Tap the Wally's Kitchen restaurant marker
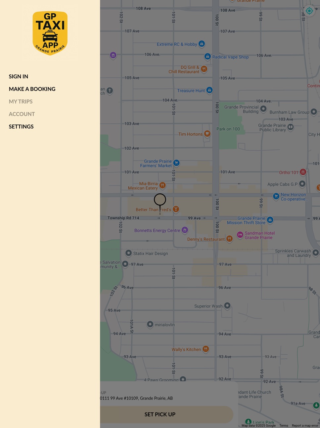320x428 pixels. point(206,349)
